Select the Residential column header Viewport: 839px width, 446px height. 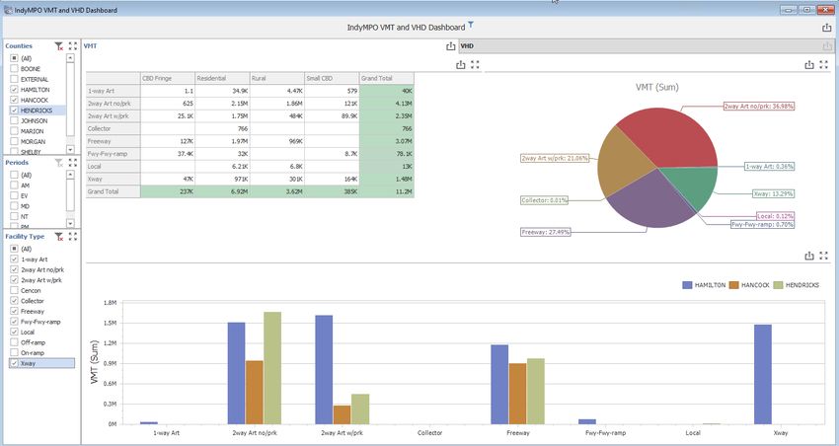pos(222,78)
